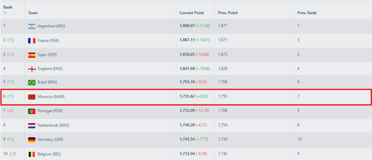Screen dimensions: 372x160
Task: Click Portugal's point change (-12.76)
Action: coord(202,111)
